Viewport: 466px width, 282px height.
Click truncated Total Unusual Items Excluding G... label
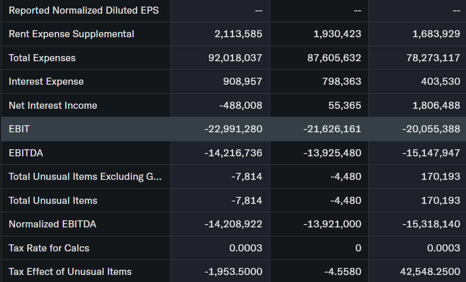point(85,177)
